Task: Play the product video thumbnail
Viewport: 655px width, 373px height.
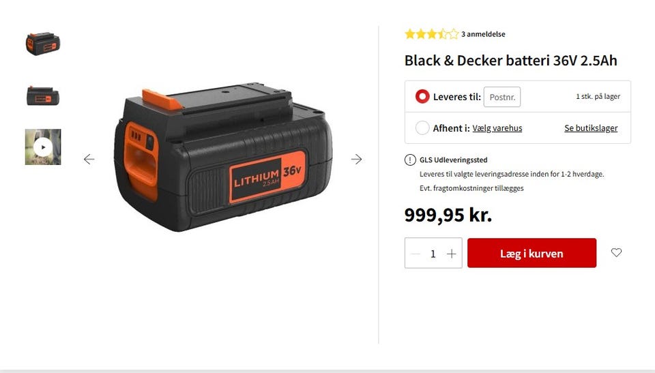Action: [x=43, y=147]
